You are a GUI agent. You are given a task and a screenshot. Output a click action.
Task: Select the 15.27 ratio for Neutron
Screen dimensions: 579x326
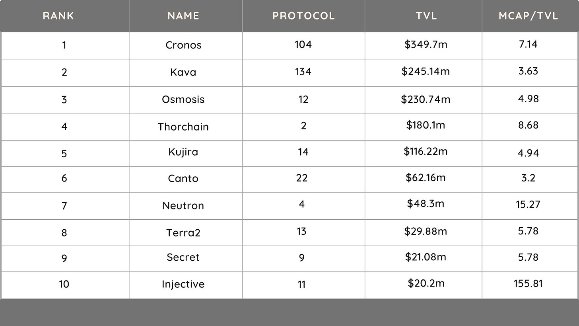pyautogui.click(x=528, y=205)
